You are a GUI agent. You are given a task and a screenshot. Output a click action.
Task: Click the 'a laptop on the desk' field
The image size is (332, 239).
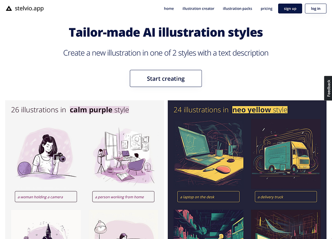209,197
